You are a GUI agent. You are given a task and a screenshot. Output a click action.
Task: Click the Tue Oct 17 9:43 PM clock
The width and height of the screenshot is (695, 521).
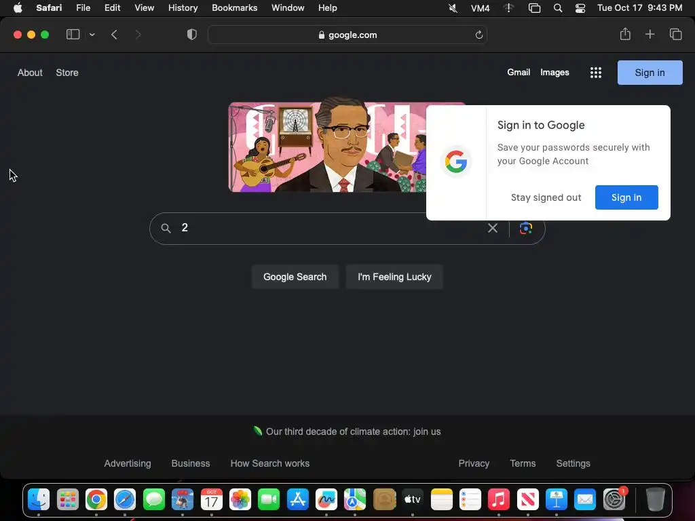tap(639, 8)
